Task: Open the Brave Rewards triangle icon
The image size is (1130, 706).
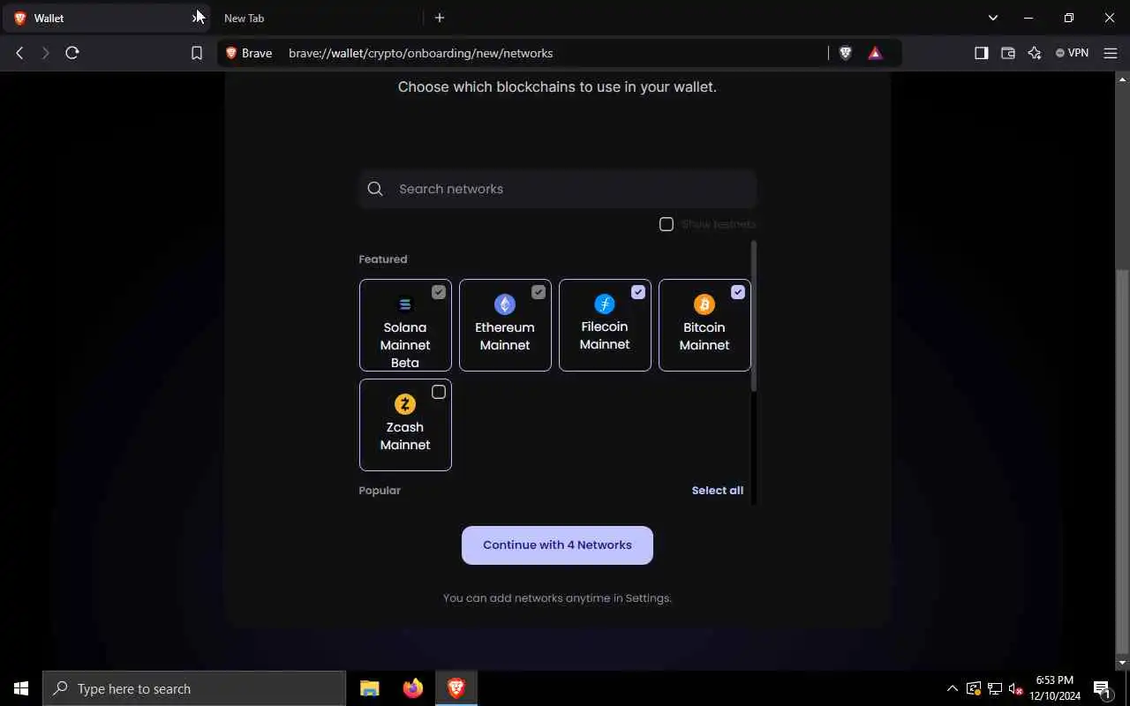Action: click(875, 53)
